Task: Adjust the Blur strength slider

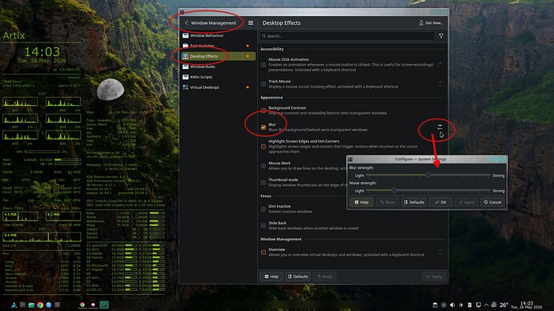Action: (428, 176)
